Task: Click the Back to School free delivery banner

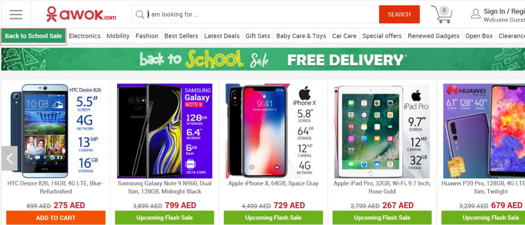Action: (x=263, y=59)
